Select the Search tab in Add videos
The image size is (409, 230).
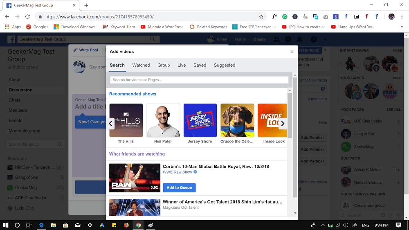(x=117, y=65)
